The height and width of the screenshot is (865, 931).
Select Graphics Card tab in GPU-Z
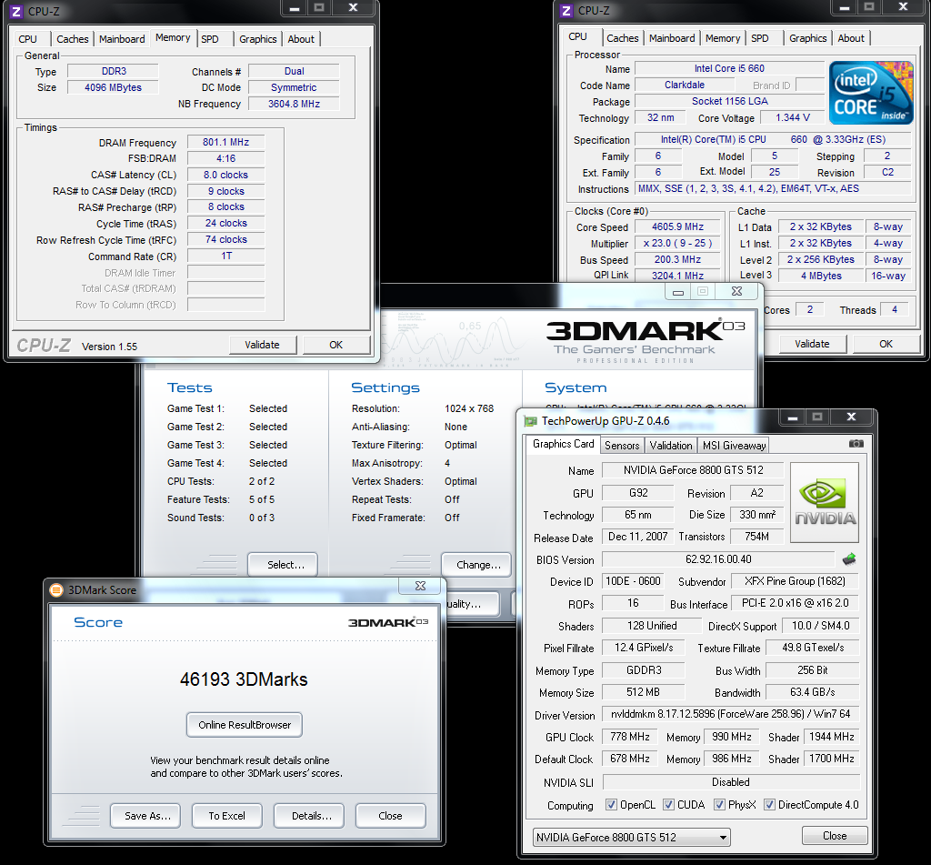click(563, 444)
